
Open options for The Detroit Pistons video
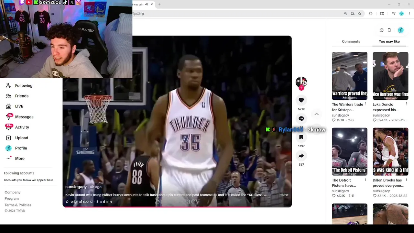[365, 180]
